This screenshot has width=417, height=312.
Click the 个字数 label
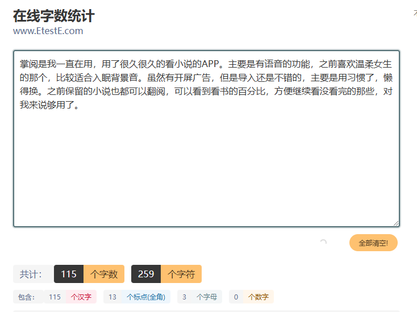[104, 274]
